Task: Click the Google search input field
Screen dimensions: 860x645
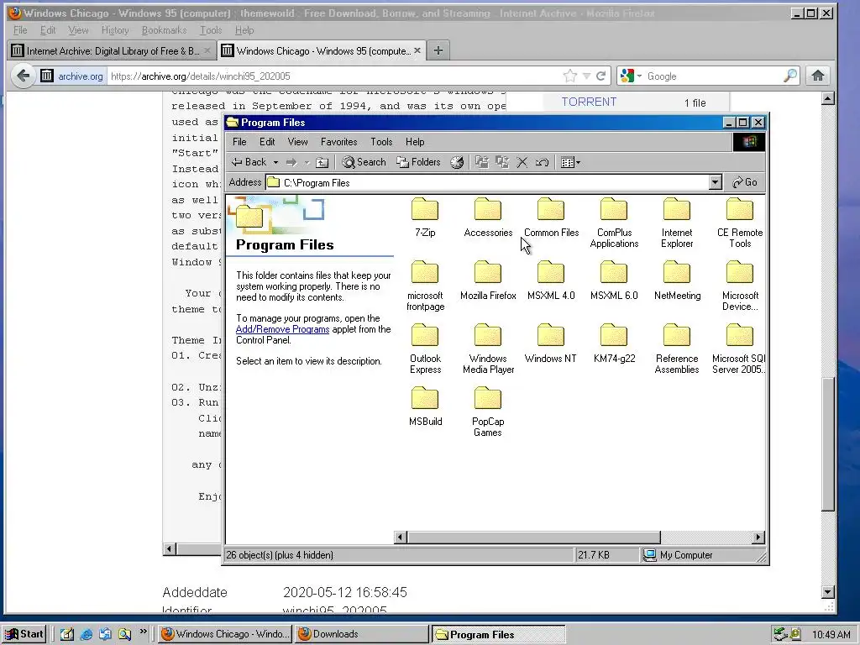Action: [x=713, y=76]
